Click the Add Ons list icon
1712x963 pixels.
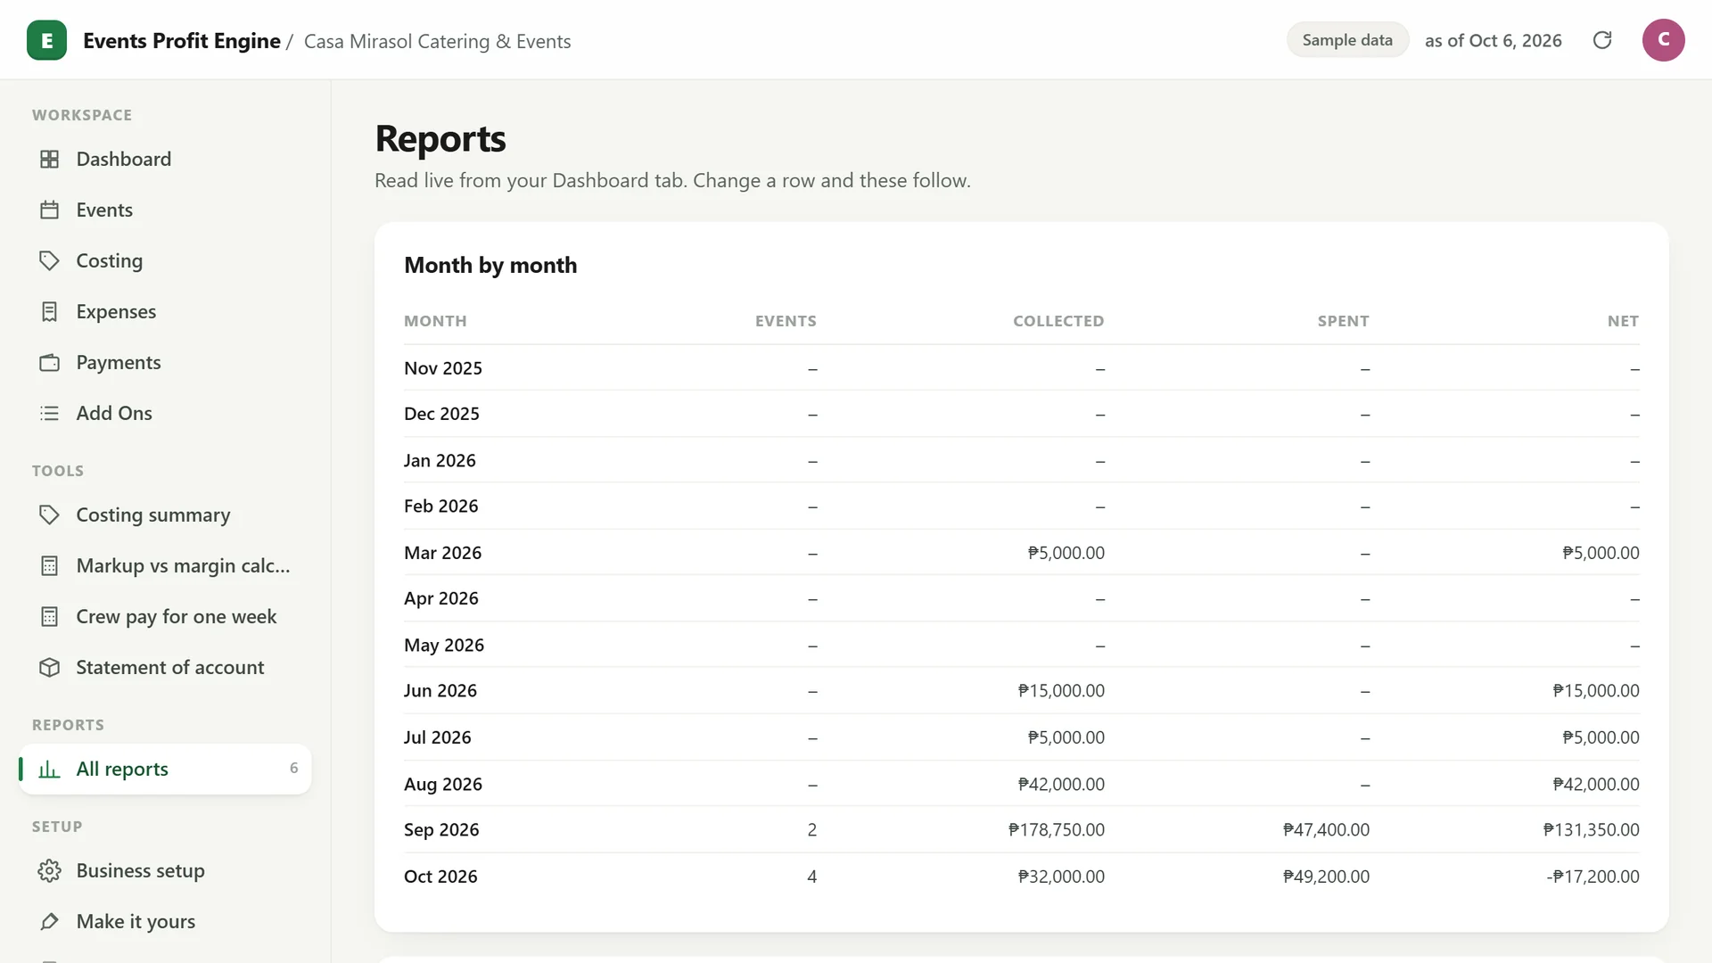(x=50, y=413)
